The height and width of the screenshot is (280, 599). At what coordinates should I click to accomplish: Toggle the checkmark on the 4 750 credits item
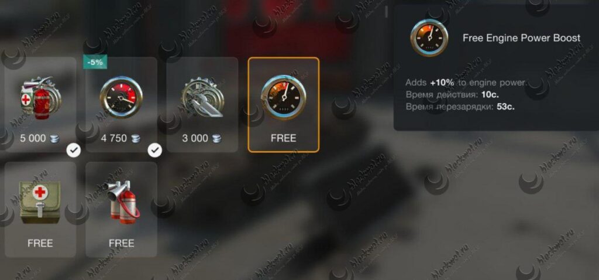pos(154,151)
